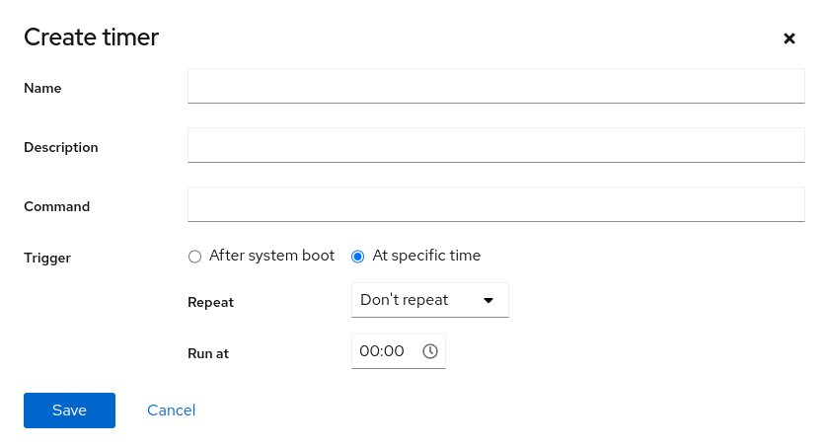Image resolution: width=826 pixels, height=447 pixels.
Task: Click the Cancel link
Action: coord(172,410)
